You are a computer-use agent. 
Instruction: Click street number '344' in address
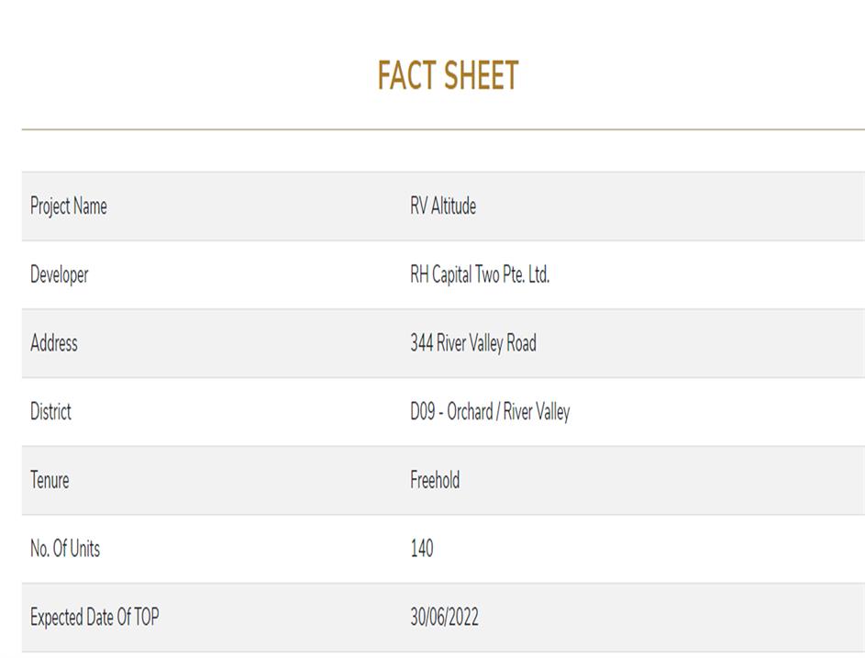click(421, 343)
